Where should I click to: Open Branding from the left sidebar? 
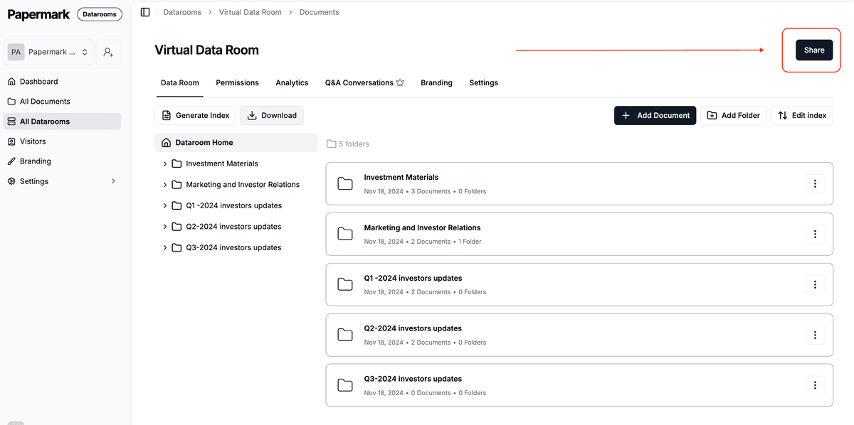click(x=35, y=161)
